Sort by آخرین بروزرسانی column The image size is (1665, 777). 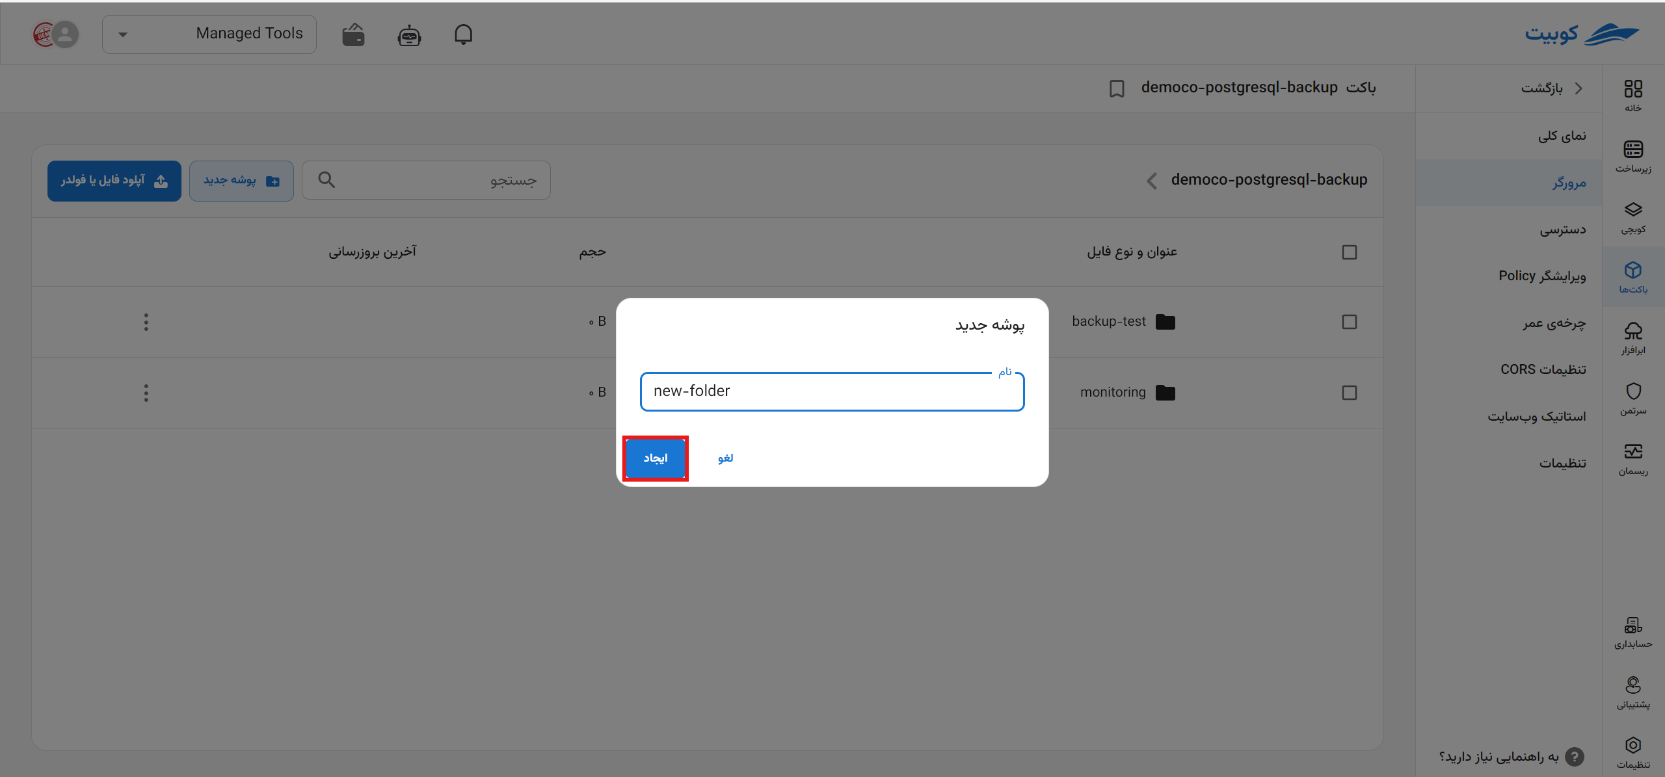coord(372,252)
